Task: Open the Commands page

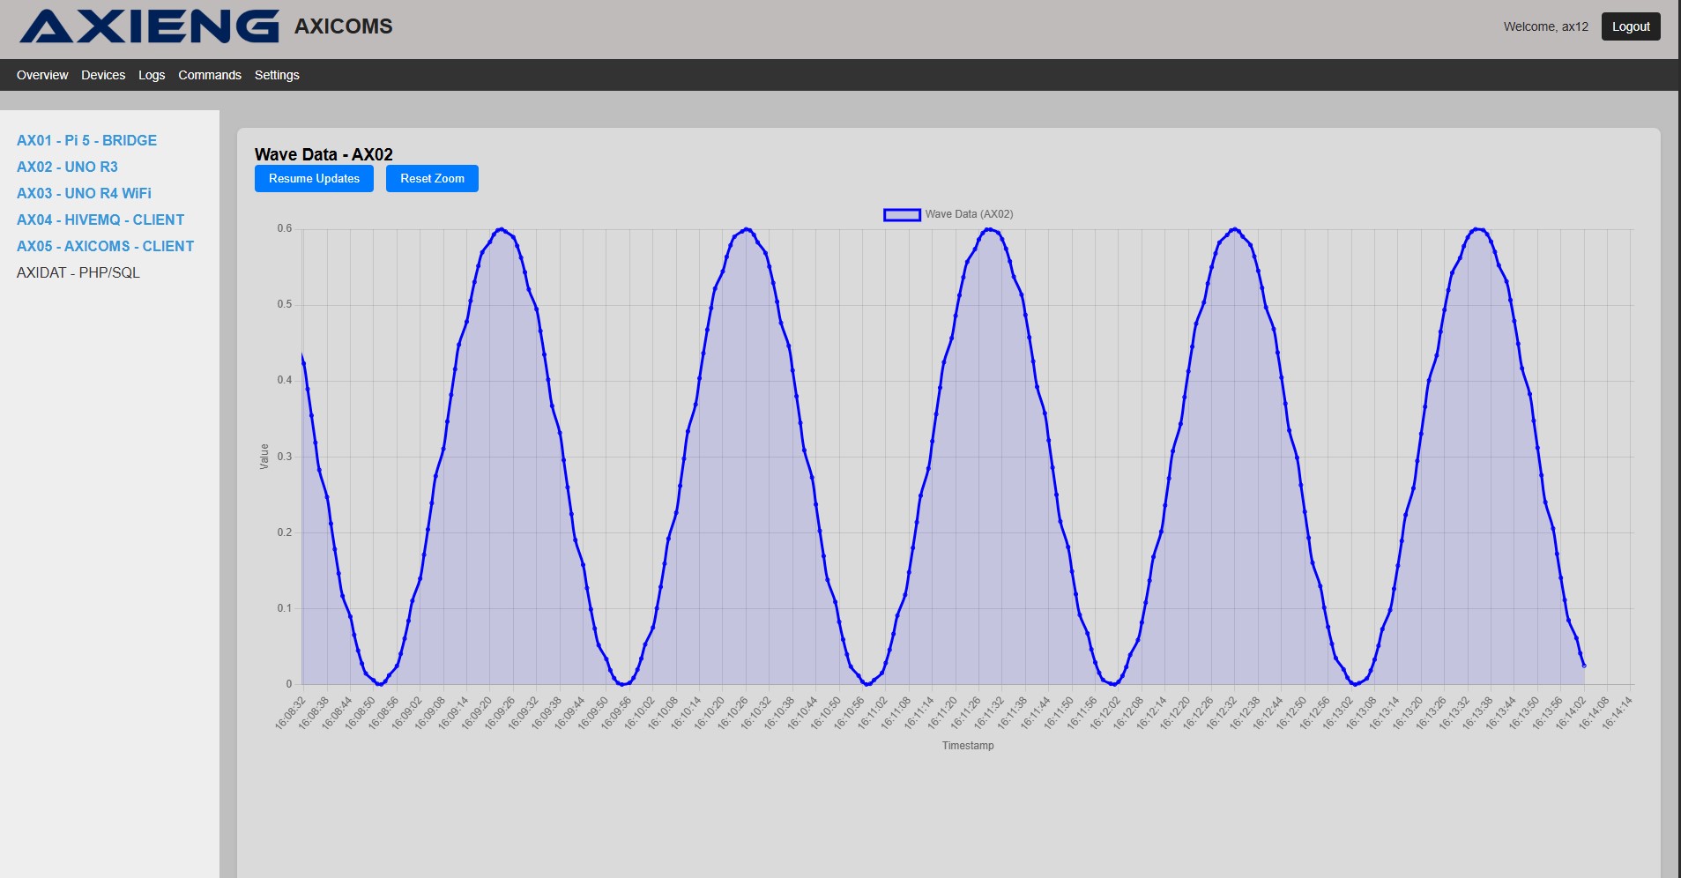Action: 209,75
